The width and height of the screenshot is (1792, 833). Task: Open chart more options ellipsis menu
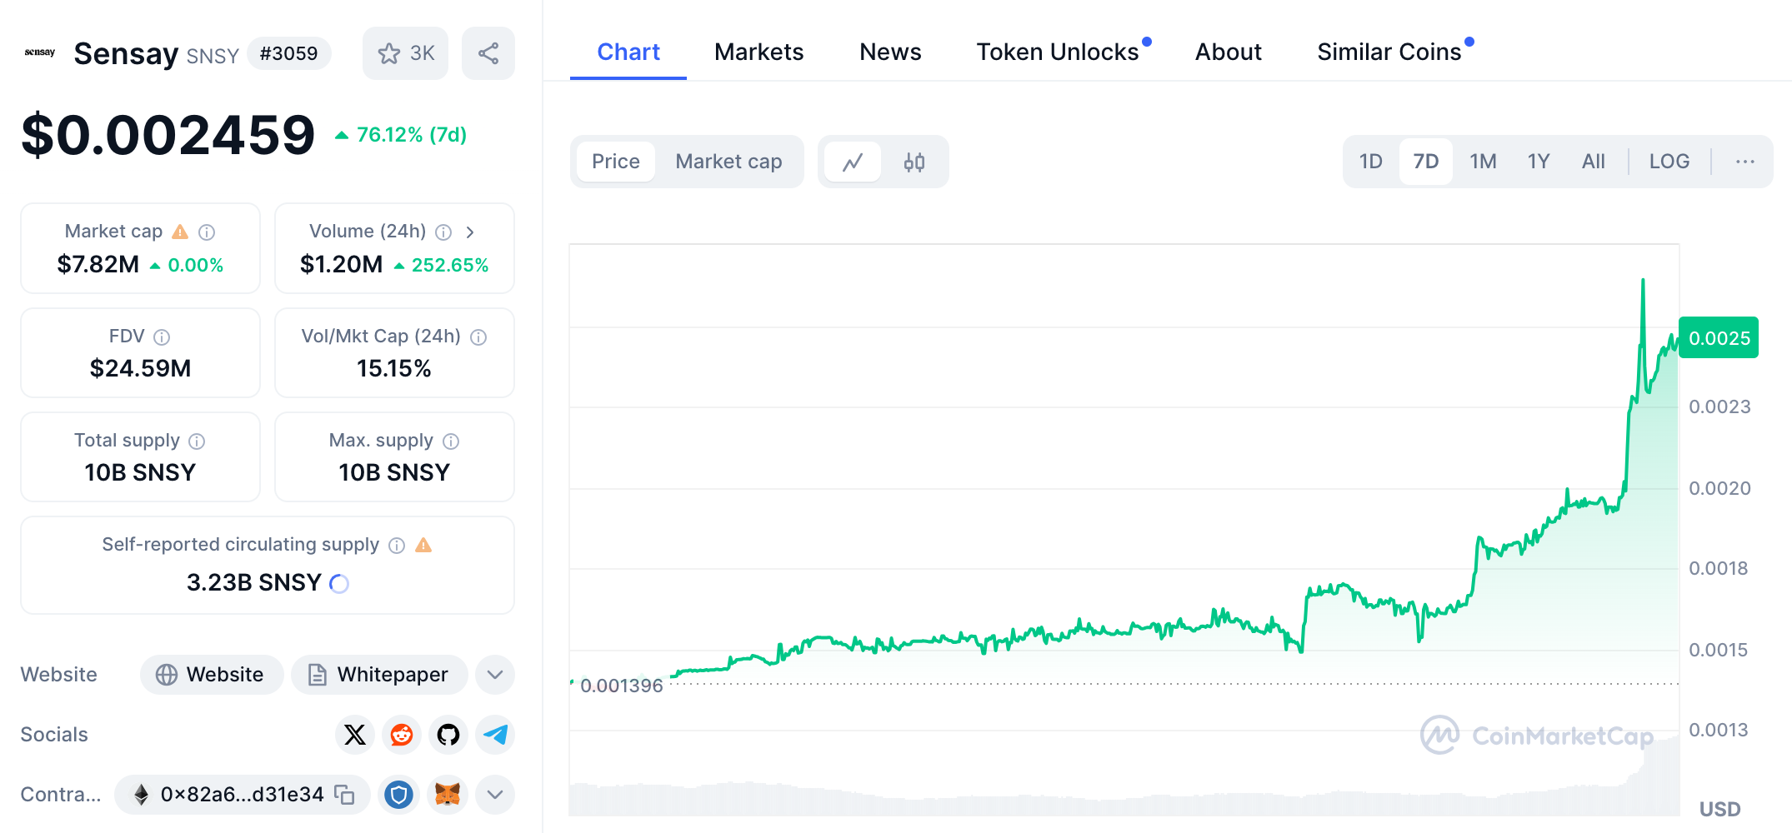(x=1745, y=162)
